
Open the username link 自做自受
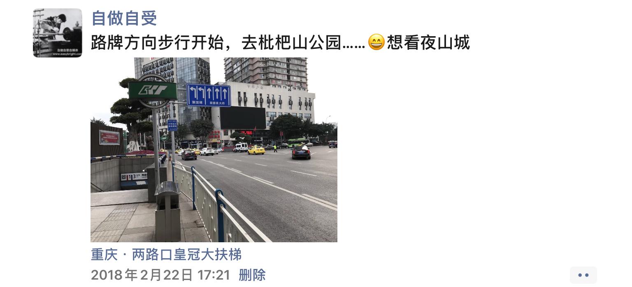click(124, 18)
